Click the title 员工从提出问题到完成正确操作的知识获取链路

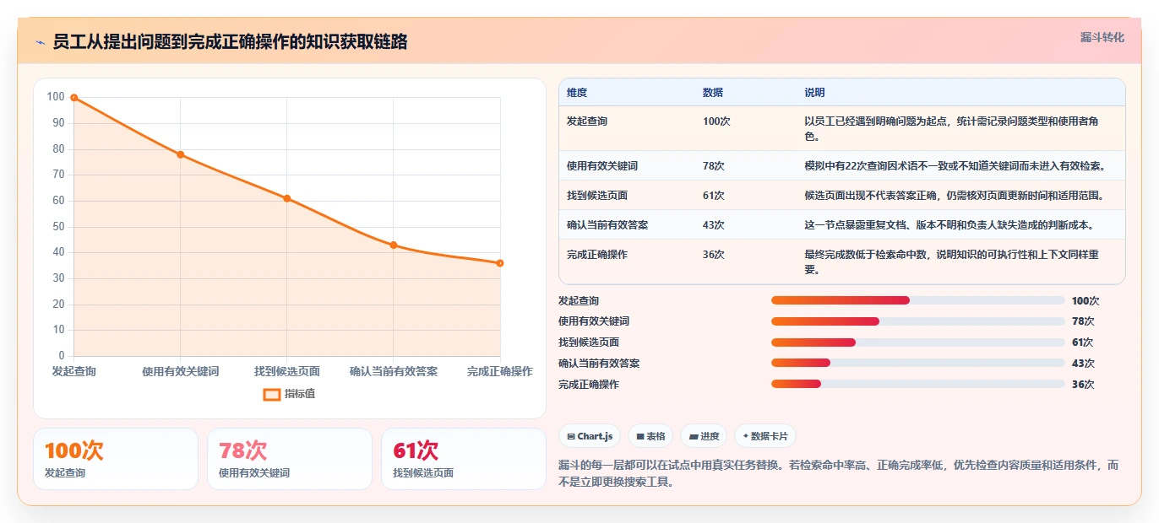pos(230,42)
